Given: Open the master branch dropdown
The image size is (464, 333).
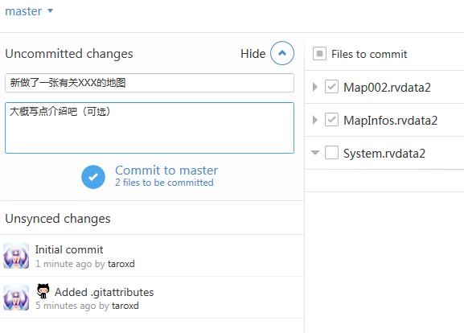Looking at the screenshot, I should coord(29,11).
